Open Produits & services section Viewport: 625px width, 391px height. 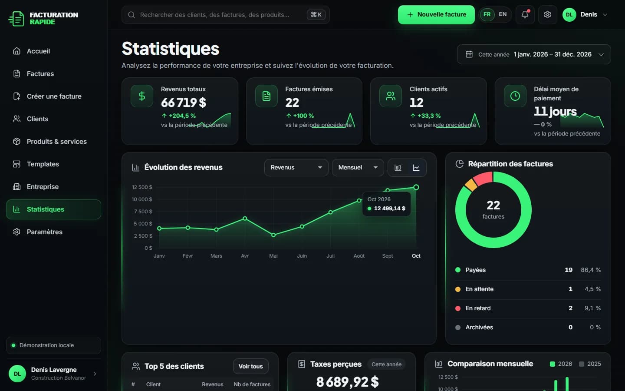53,142
